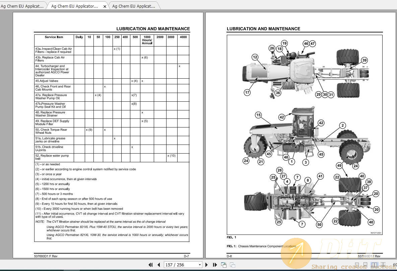
Task: Click row '47a. Replace Pressure Washer Pump Oil'
Action: coord(112,97)
